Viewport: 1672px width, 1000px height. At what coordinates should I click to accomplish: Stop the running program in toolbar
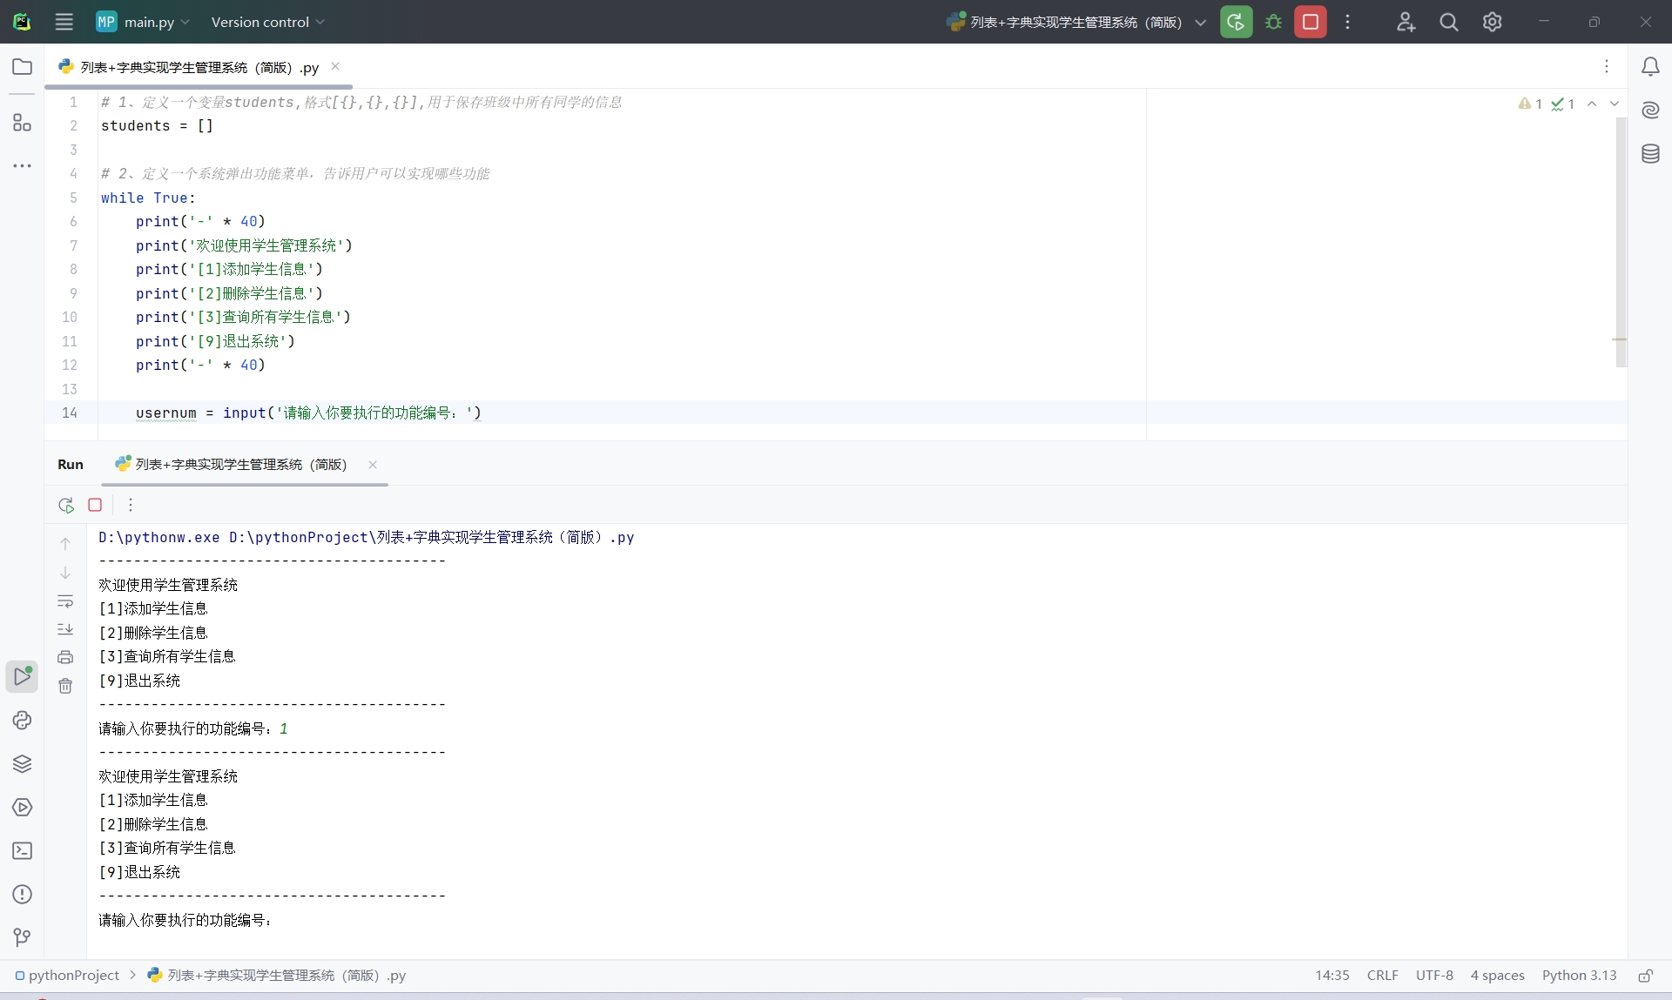[1310, 22]
